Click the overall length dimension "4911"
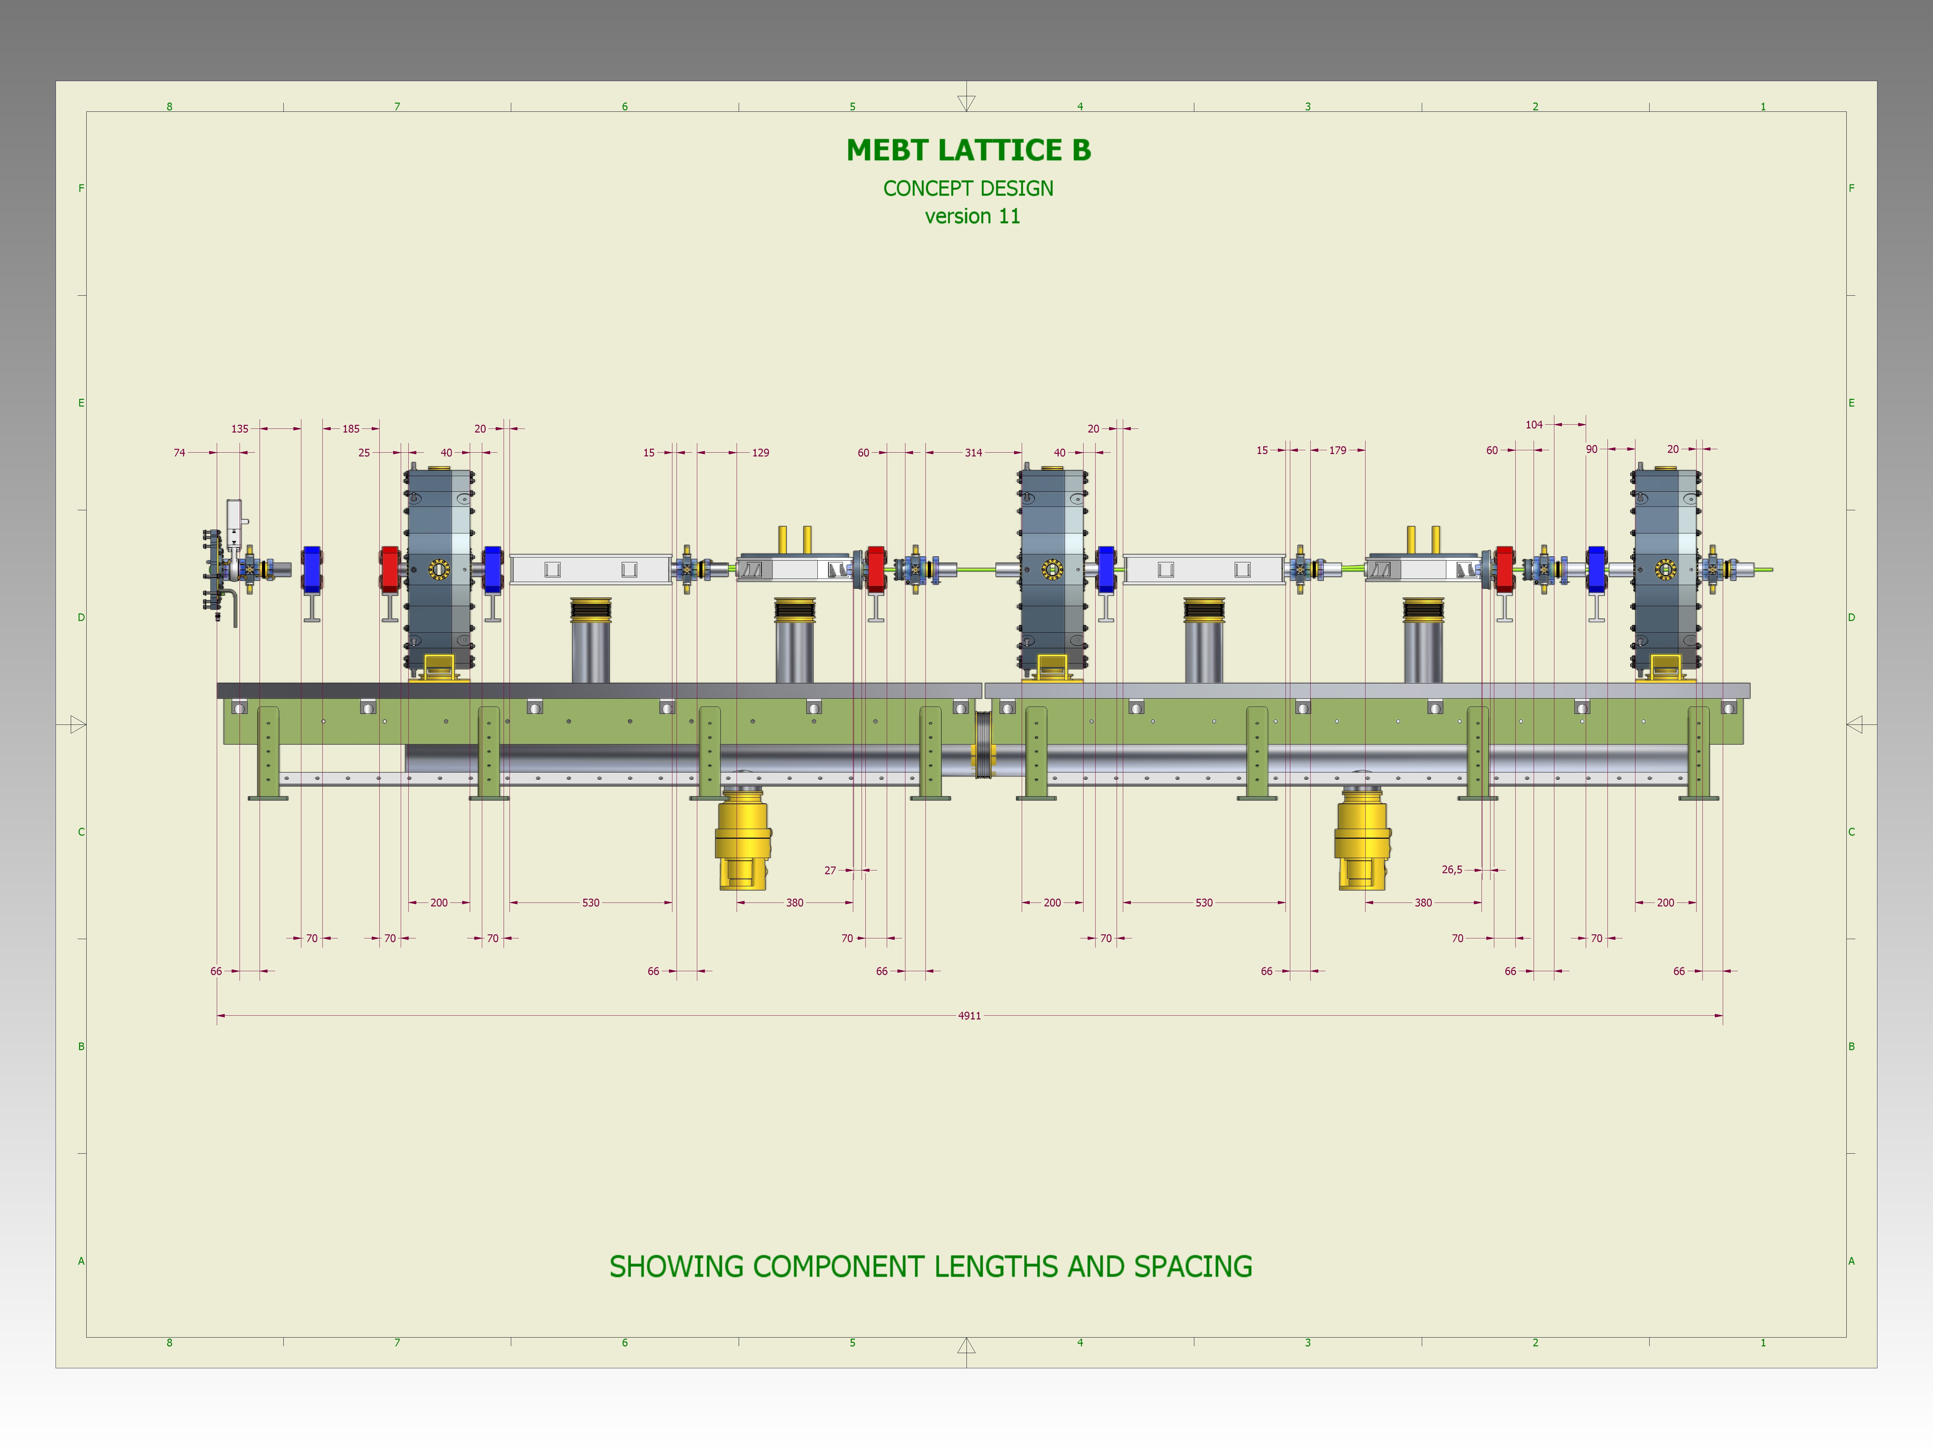 point(969,1016)
